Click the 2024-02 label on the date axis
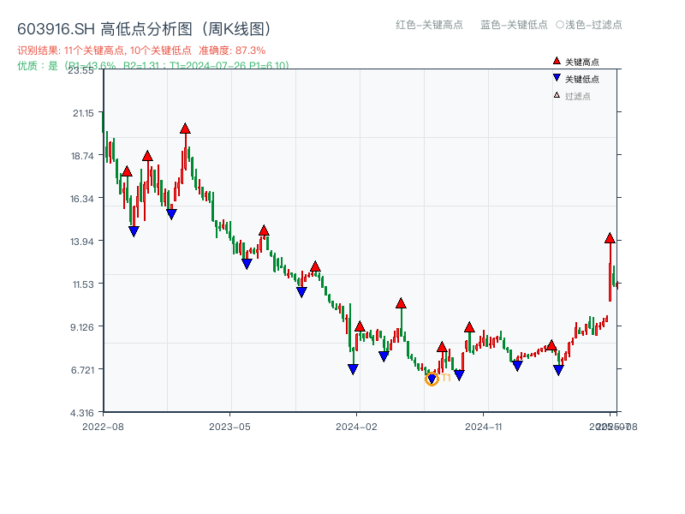Viewport: 685px width, 514px height. (356, 424)
